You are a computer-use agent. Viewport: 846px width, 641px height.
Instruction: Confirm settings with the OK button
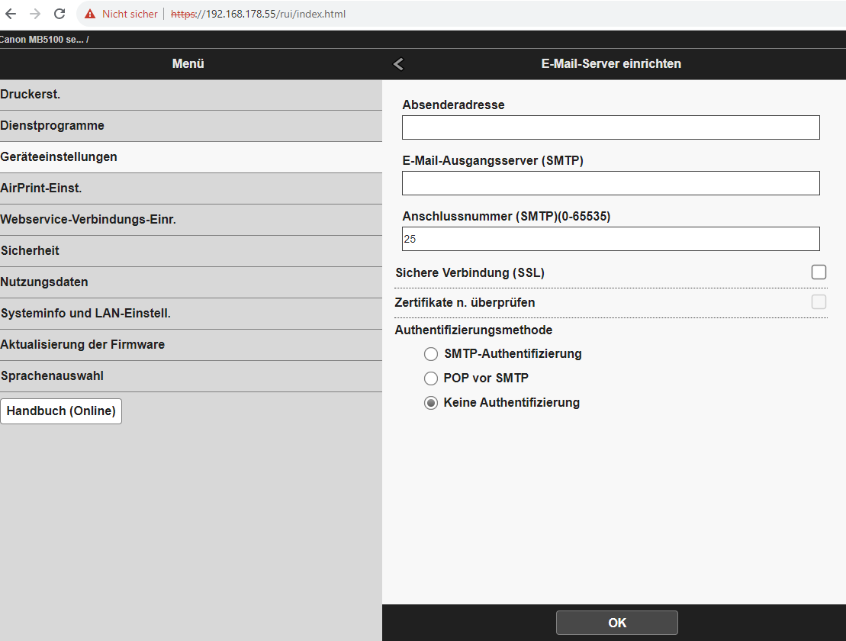(x=616, y=623)
